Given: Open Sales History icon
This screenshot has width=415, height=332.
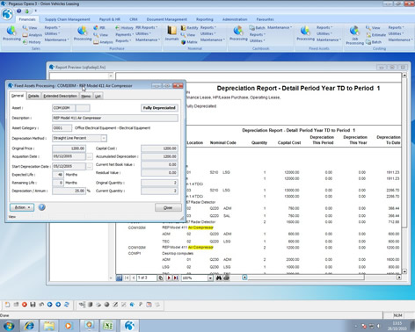Looking at the screenshot, I should pos(25,42).
